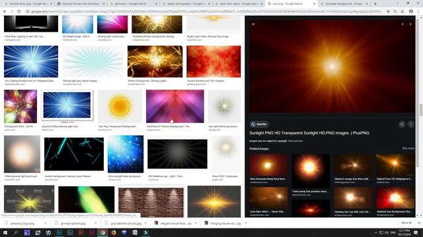Open the downloaded jenavana_logo.png file
The image size is (423, 237).
coord(22,223)
